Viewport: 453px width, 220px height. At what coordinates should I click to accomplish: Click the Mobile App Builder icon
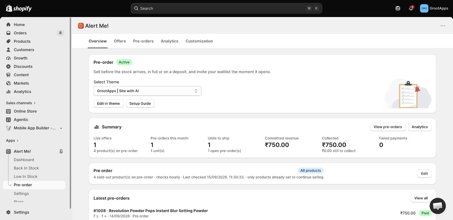[x=8, y=128]
